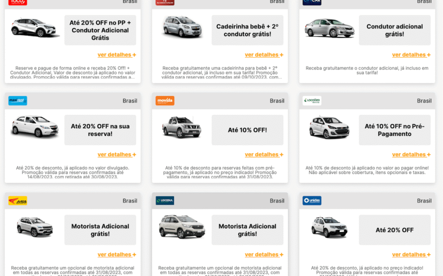Select the white hatchback image on the maxirent card
Screen dimensions: 443x276
[35, 126]
